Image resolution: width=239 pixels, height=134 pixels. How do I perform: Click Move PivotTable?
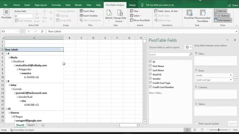[140, 20]
